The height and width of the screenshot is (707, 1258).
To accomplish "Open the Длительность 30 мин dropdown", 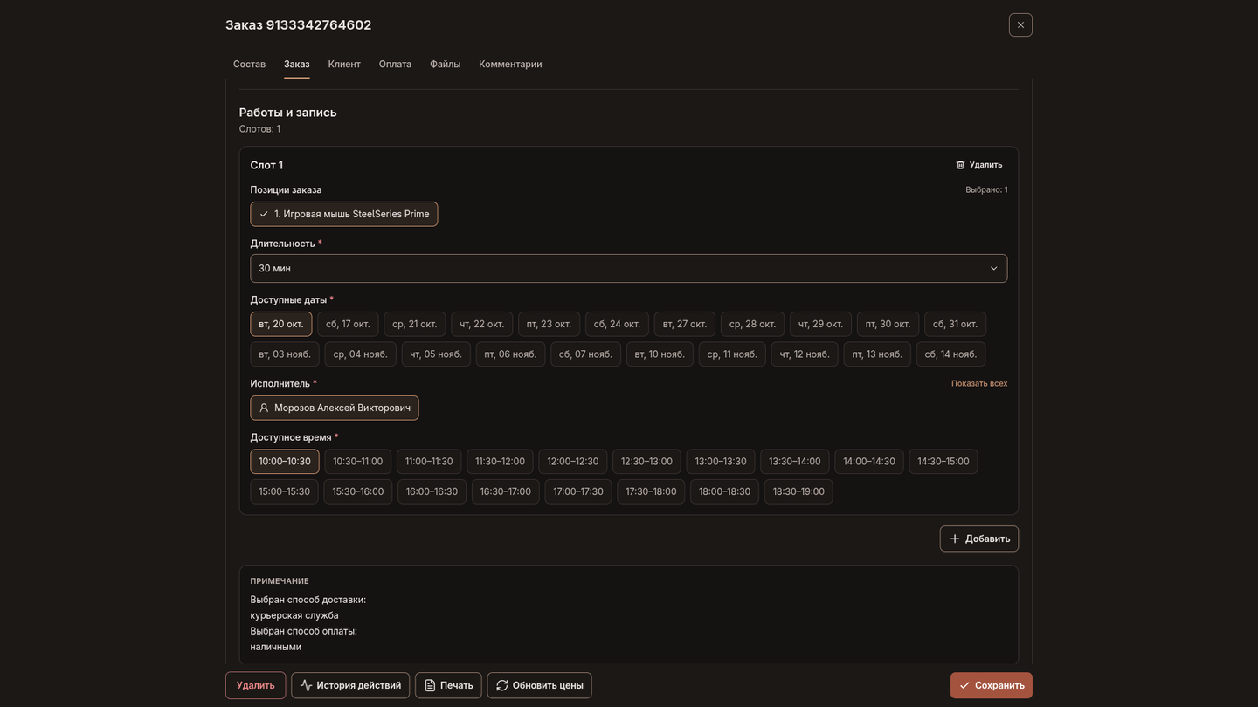I will tap(629, 268).
